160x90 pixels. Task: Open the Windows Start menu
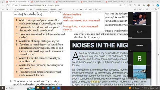pos(2,88)
